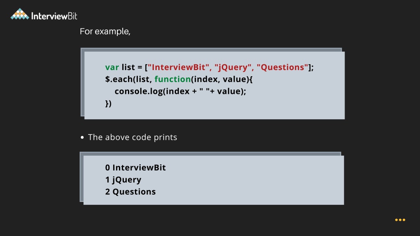Image resolution: width=420 pixels, height=236 pixels.
Task: Click the green 'function' keyword
Action: click(173, 79)
